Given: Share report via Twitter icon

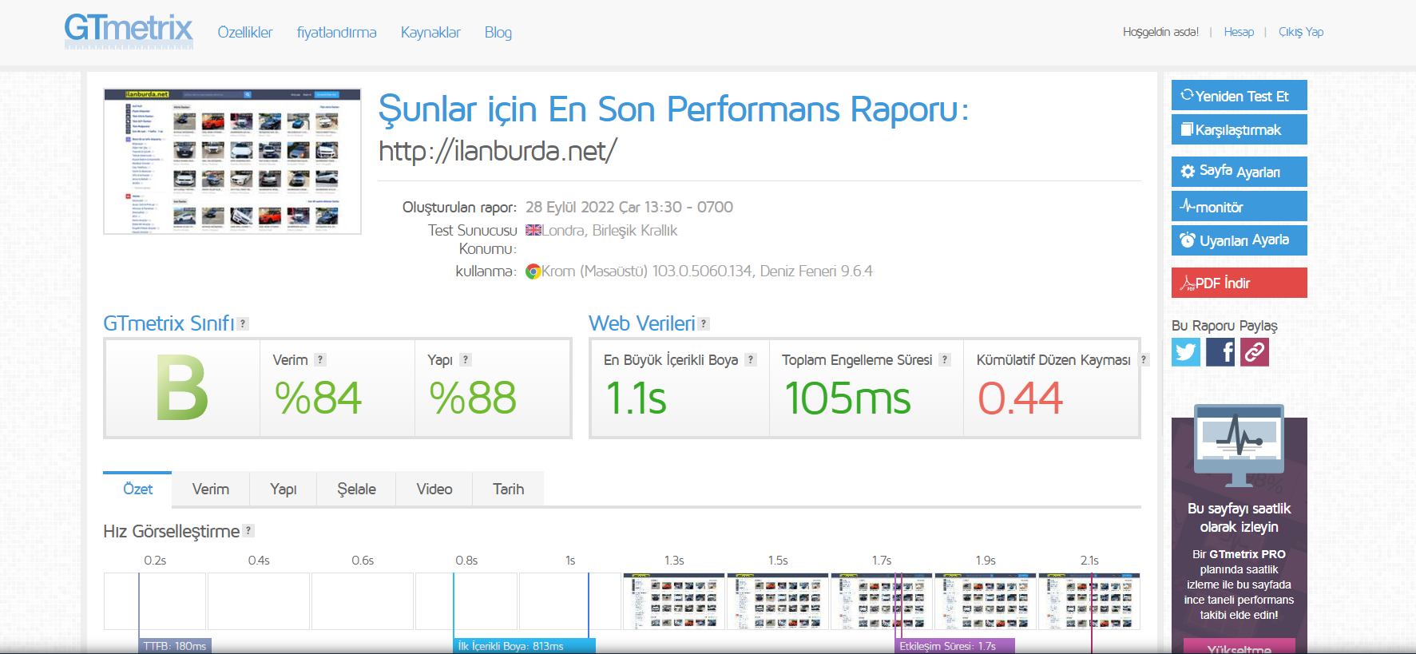Looking at the screenshot, I should [1186, 352].
